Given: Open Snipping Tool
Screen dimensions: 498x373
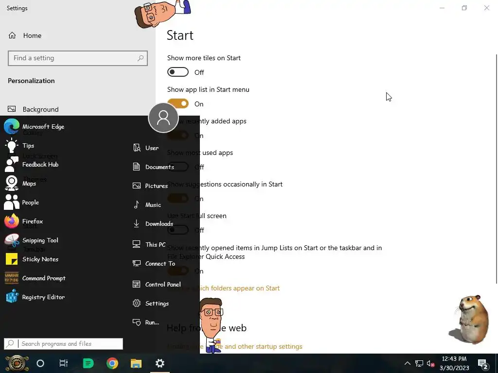Looking at the screenshot, I should point(32,240).
